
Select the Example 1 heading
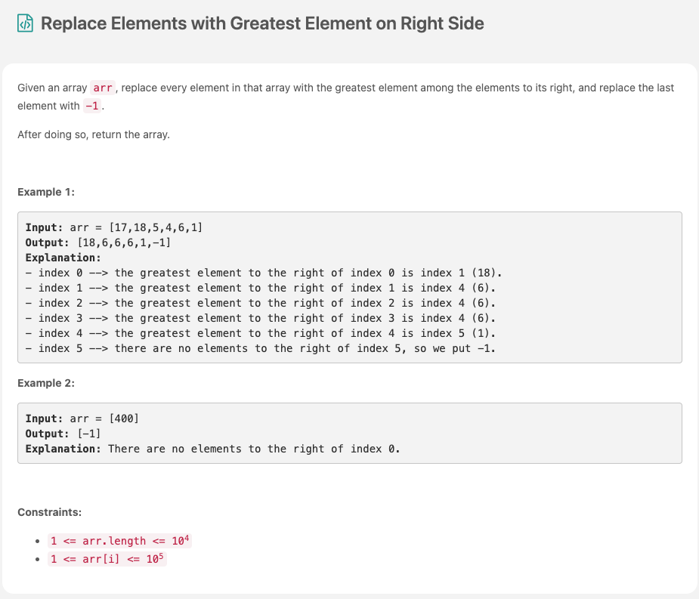pos(45,192)
